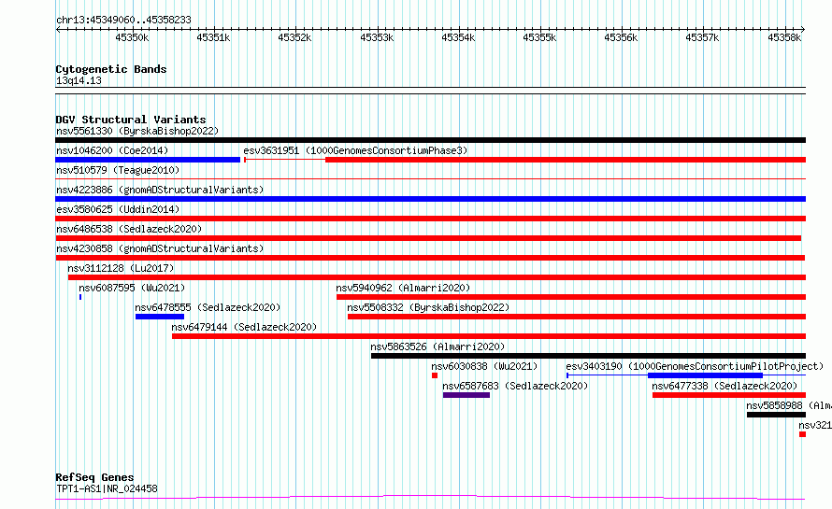The width and height of the screenshot is (832, 509).
Task: Click the nsv5863526 (Almarri2020) label
Action: point(438,346)
